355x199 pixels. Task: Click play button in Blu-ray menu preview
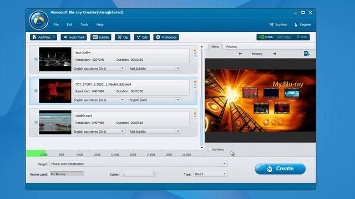click(x=266, y=122)
